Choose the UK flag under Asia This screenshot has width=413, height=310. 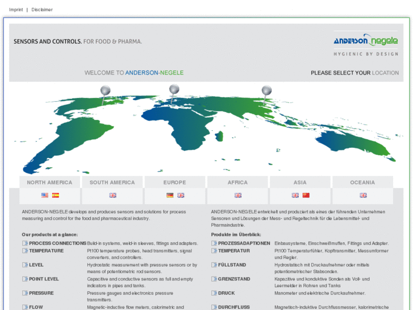(x=295, y=195)
